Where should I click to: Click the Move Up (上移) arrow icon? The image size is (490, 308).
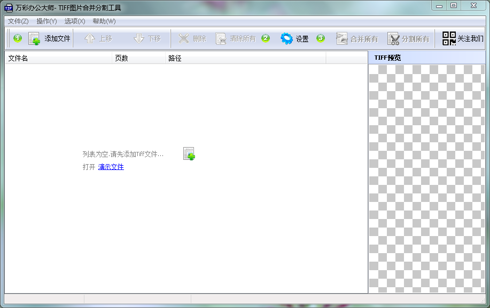coord(90,39)
